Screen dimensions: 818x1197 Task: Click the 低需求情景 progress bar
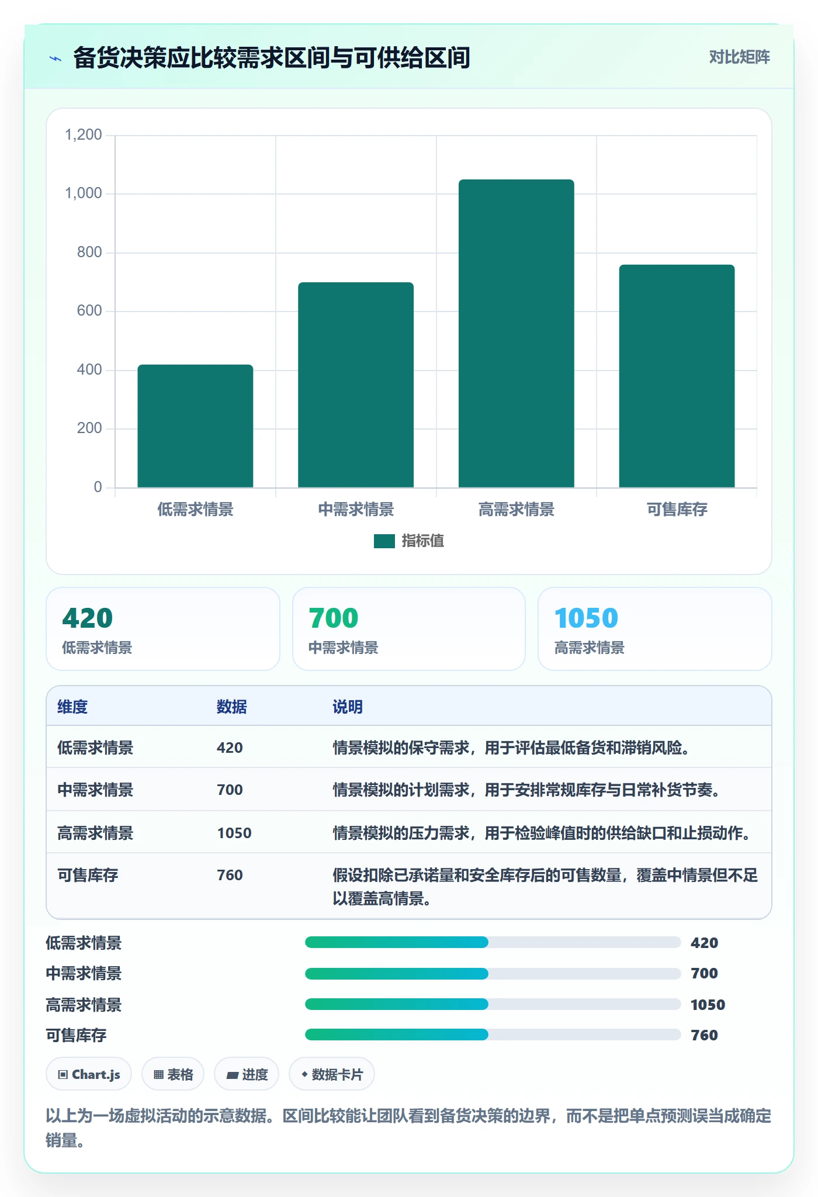click(493, 942)
